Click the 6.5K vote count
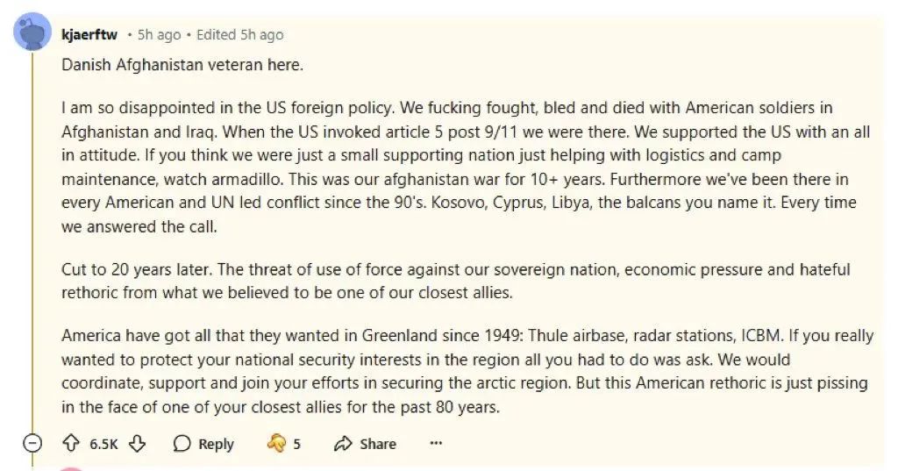Image resolution: width=898 pixels, height=471 pixels. point(103,444)
